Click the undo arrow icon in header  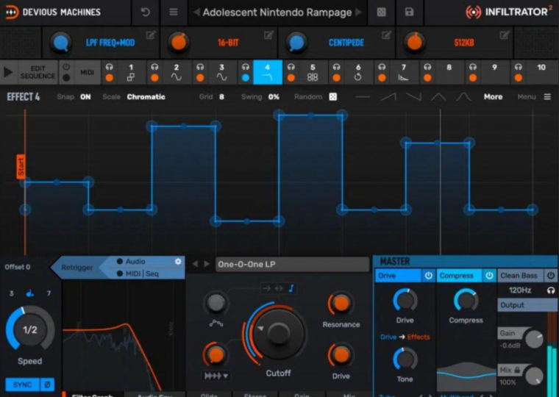point(146,12)
